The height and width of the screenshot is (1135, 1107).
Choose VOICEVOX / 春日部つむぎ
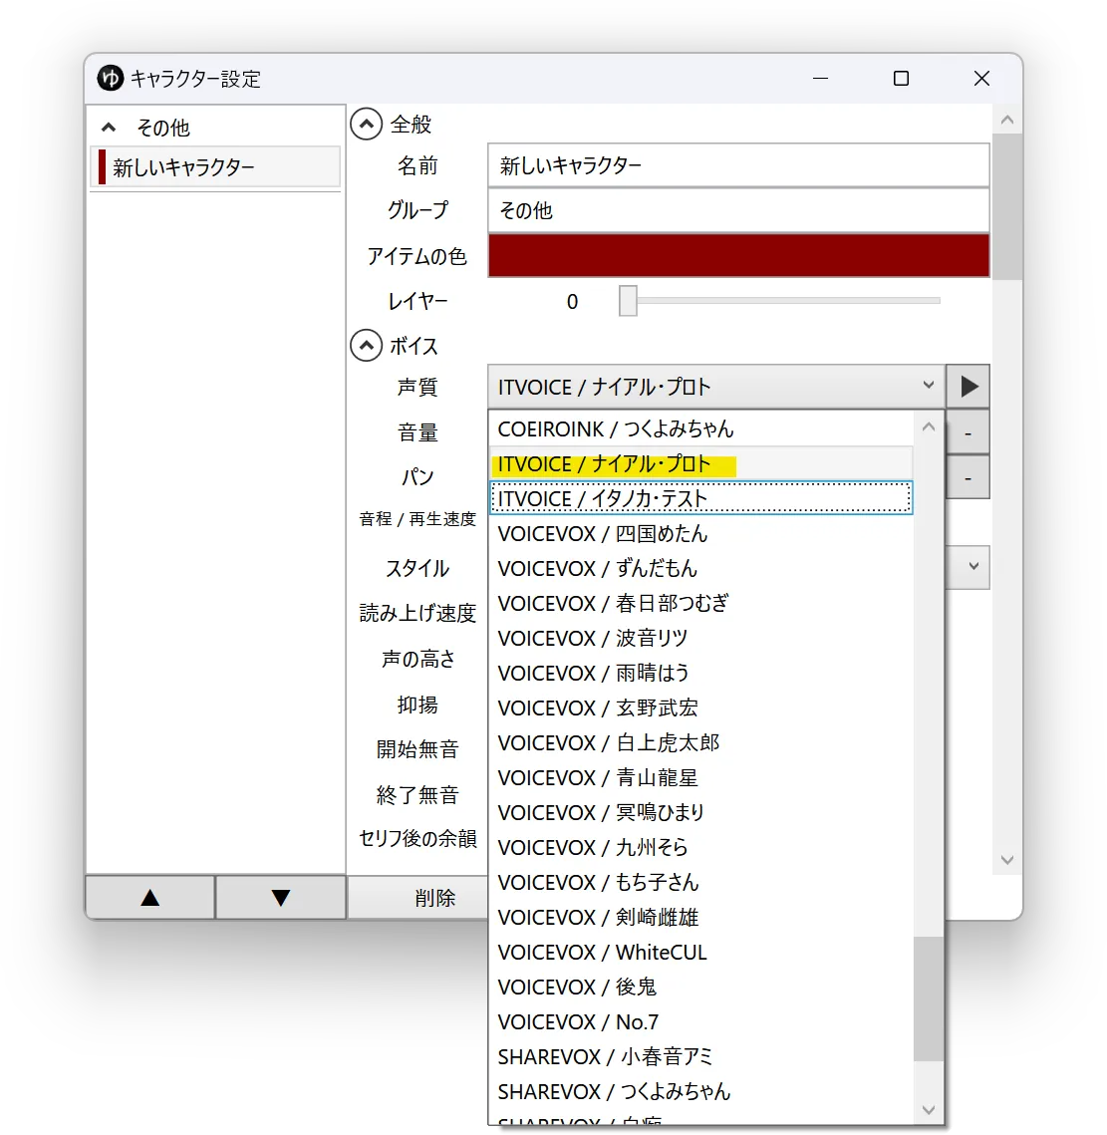700,603
